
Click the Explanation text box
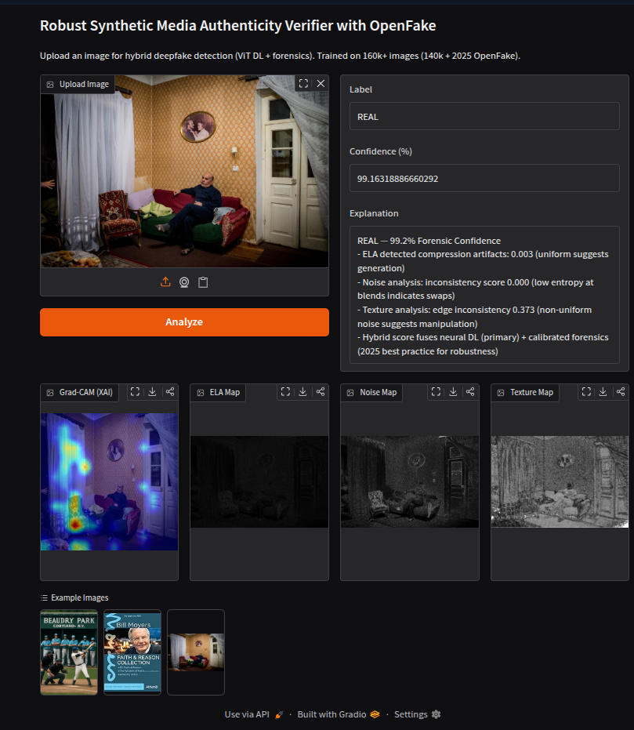click(484, 294)
